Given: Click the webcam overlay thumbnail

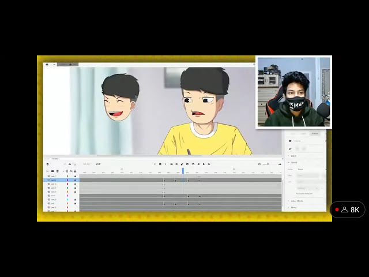Looking at the screenshot, I should (x=293, y=92).
